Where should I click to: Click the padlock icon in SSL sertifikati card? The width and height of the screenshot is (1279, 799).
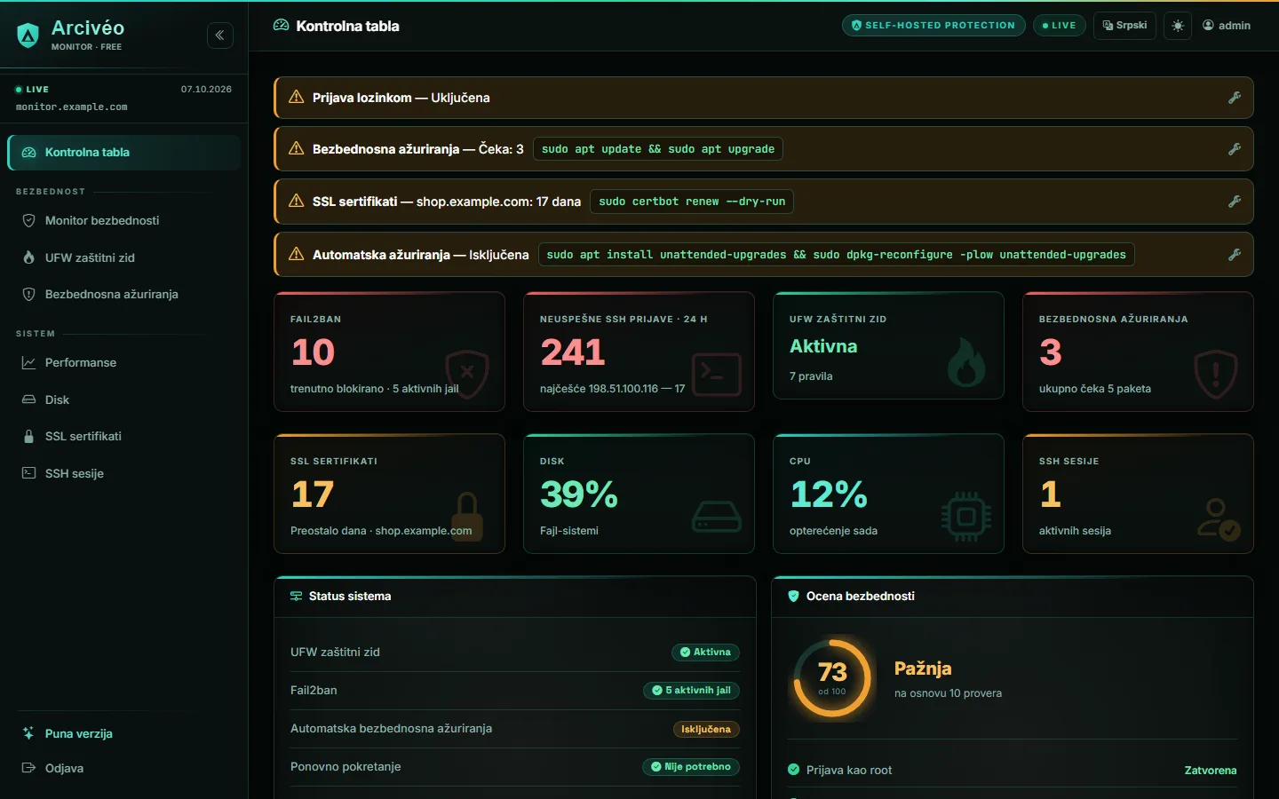tap(467, 516)
